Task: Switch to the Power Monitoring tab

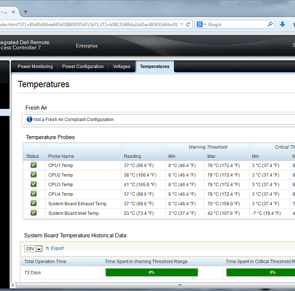Action: 35,67
